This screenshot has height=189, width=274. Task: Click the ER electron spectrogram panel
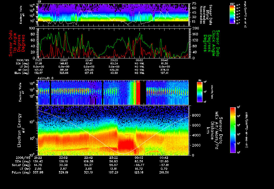113,15
